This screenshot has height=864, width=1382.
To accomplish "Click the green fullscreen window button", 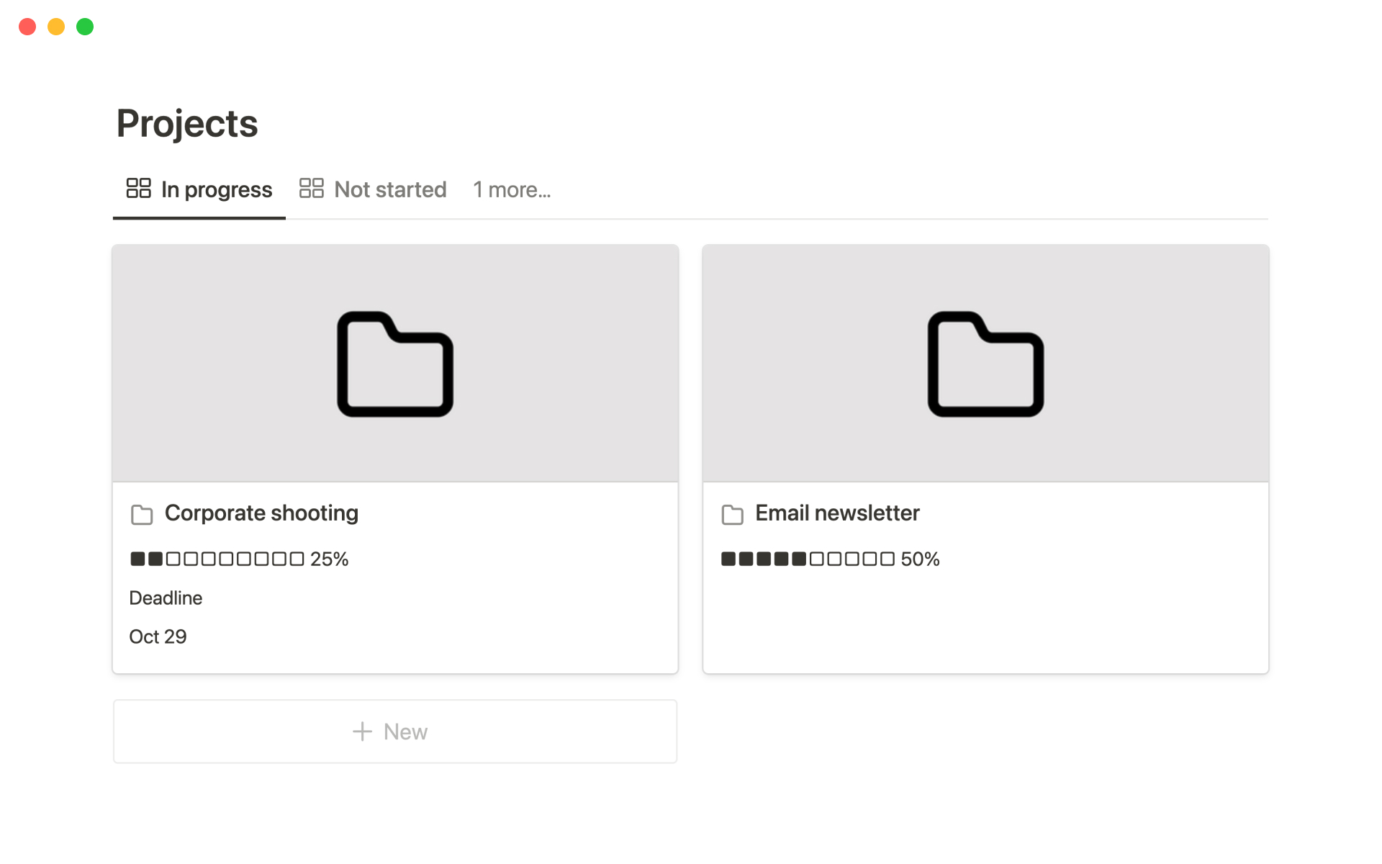I will (85, 27).
